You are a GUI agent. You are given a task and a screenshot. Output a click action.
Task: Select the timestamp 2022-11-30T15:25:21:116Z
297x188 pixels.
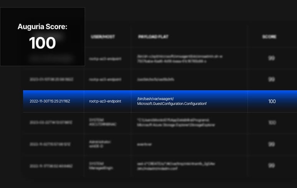coord(50,101)
